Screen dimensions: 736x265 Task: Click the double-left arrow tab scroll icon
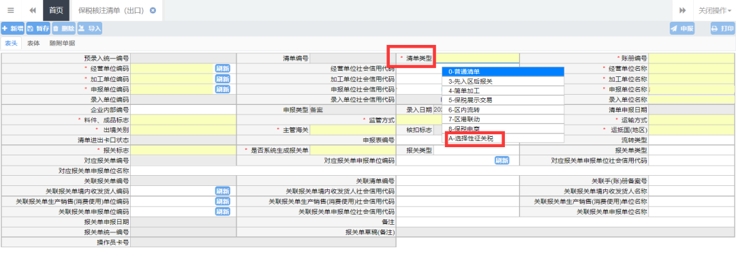coord(33,10)
